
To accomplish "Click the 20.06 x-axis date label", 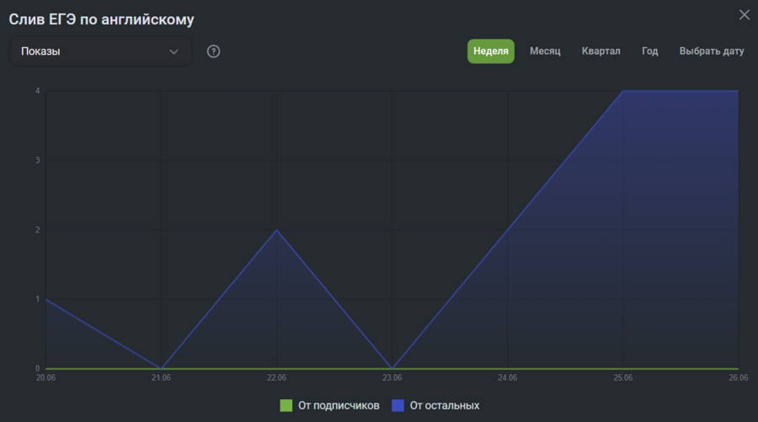I will 45,378.
